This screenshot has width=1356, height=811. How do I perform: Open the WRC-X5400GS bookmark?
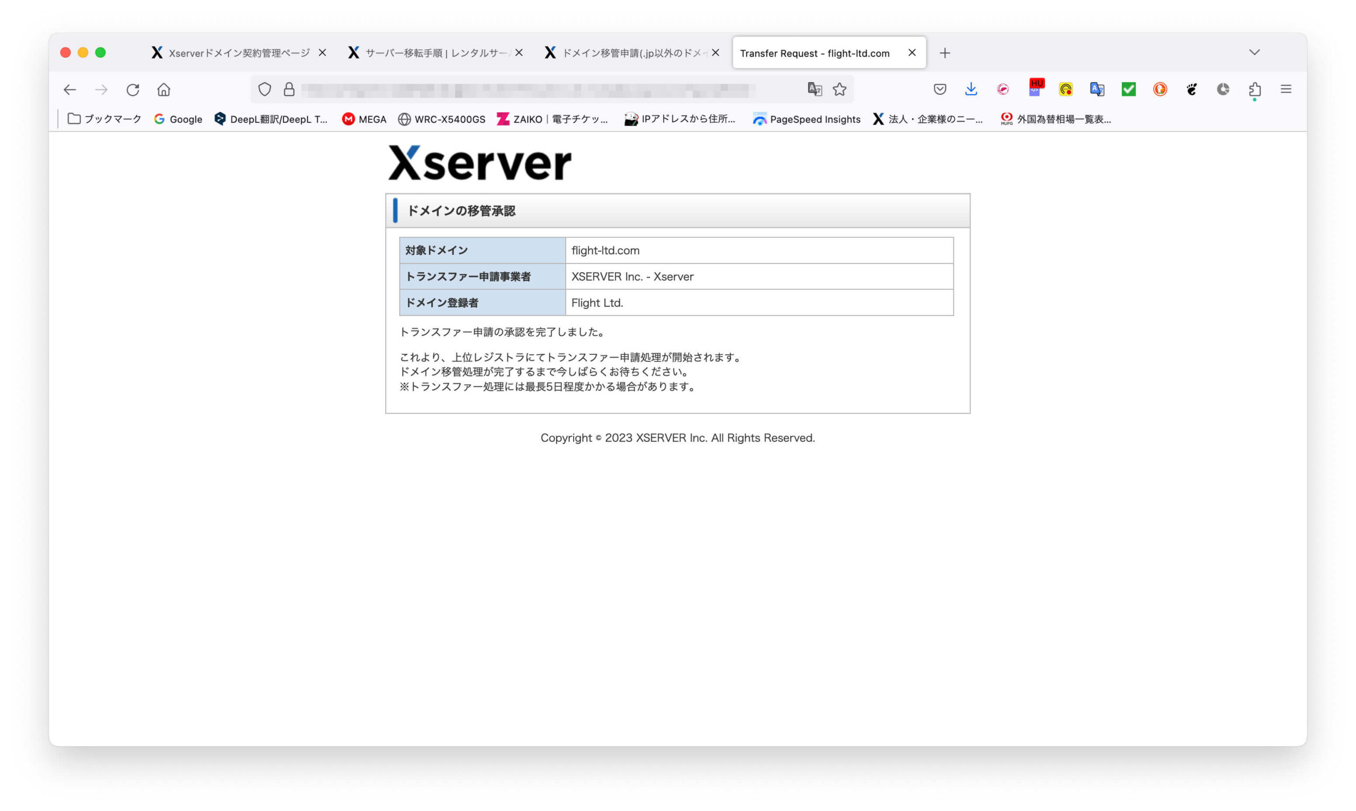pyautogui.click(x=441, y=119)
